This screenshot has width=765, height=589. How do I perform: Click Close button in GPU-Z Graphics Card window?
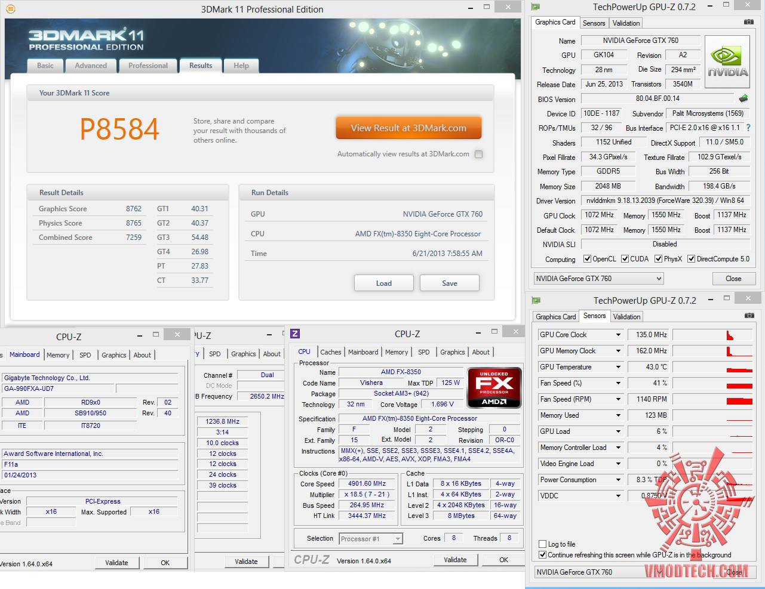click(733, 279)
